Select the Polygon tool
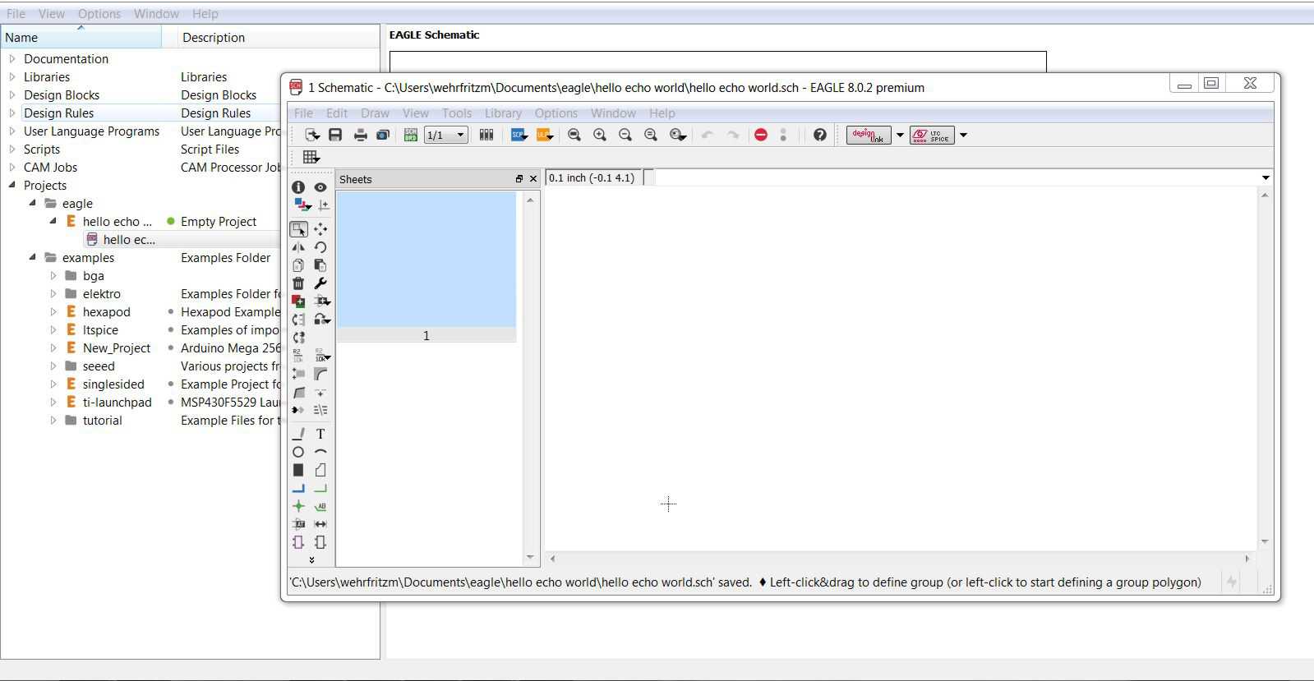The height and width of the screenshot is (681, 1314). tap(320, 470)
